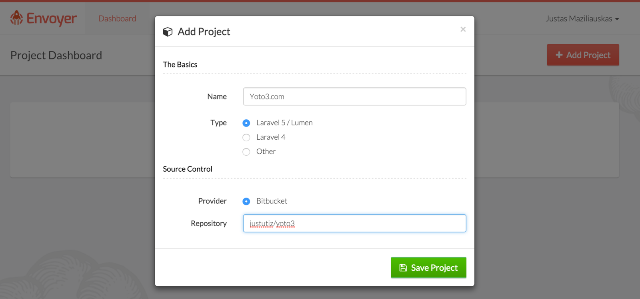The height and width of the screenshot is (299, 640).
Task: Go to the Dashboard nav item
Action: [x=117, y=19]
